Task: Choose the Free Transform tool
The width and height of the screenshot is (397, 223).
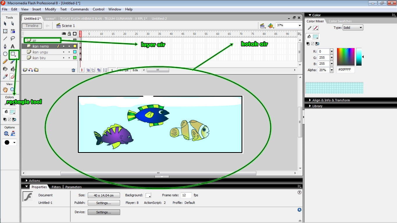Action: pos(5,31)
